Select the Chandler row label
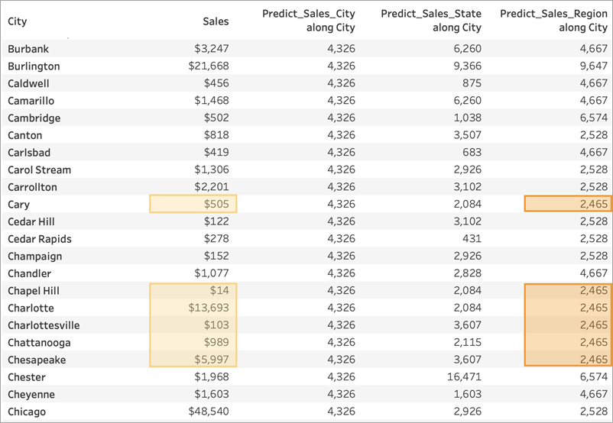The height and width of the screenshot is (423, 613). coord(29,273)
